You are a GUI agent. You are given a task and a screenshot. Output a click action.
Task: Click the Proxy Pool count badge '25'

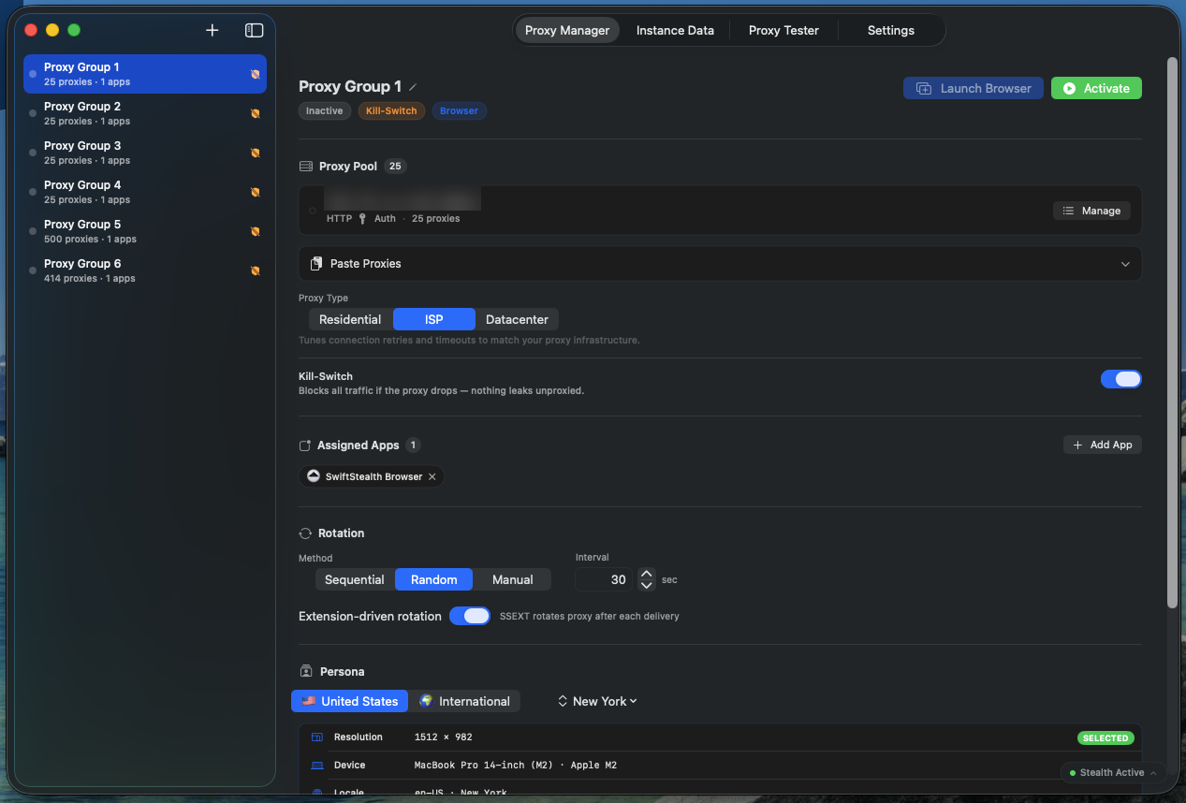(x=395, y=167)
